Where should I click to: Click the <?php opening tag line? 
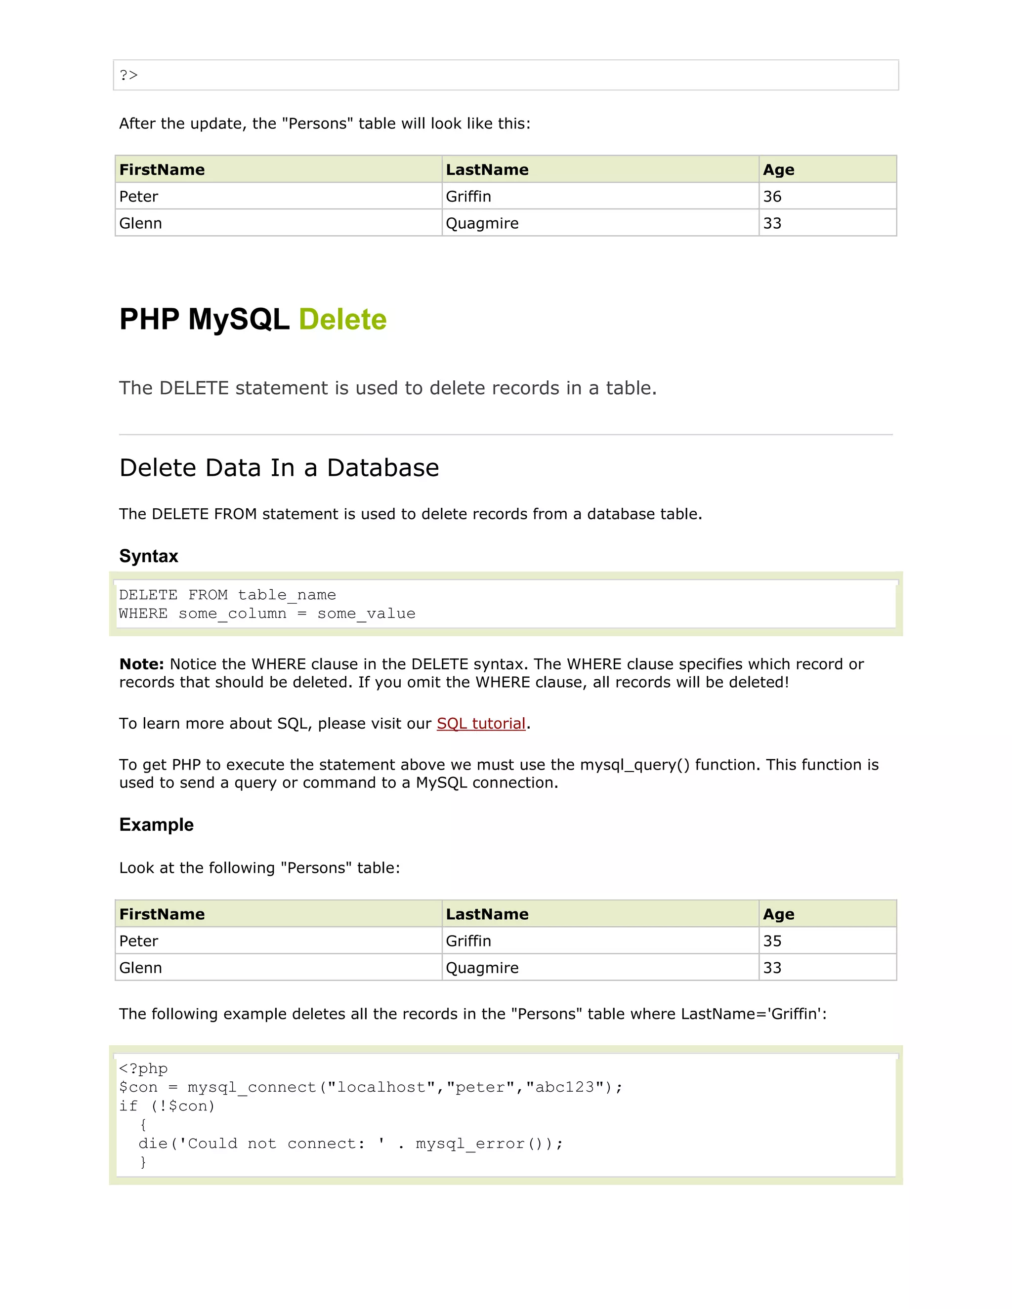(143, 1068)
